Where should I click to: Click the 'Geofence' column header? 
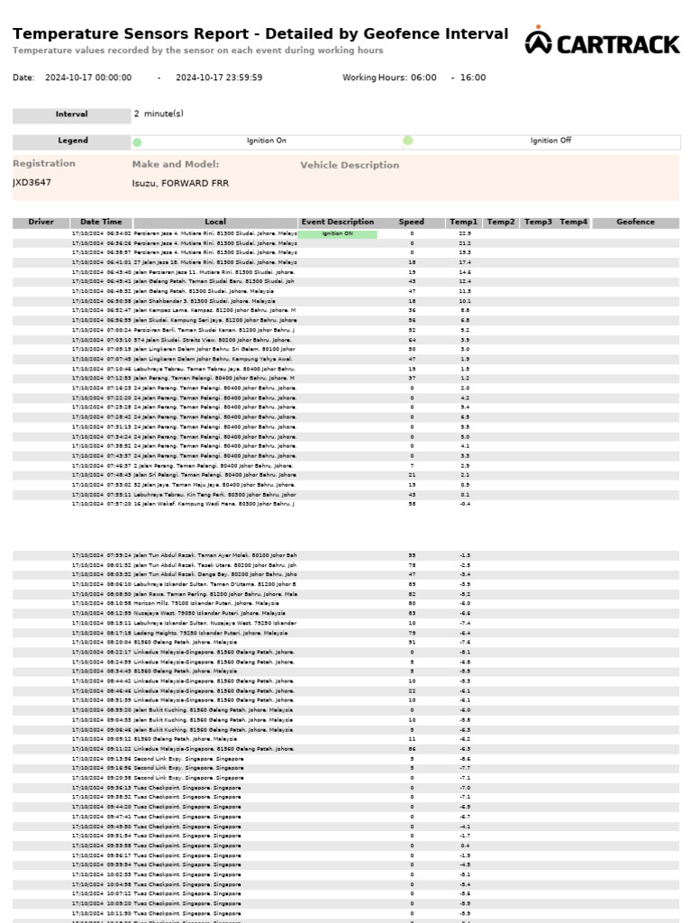(x=635, y=223)
